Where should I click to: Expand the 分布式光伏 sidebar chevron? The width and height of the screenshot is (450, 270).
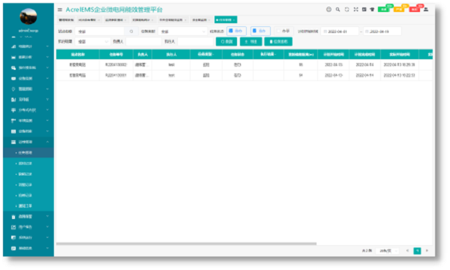coord(47,110)
